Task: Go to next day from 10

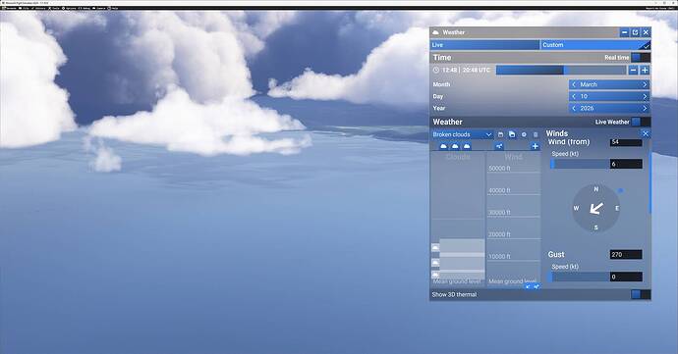Action: point(645,96)
